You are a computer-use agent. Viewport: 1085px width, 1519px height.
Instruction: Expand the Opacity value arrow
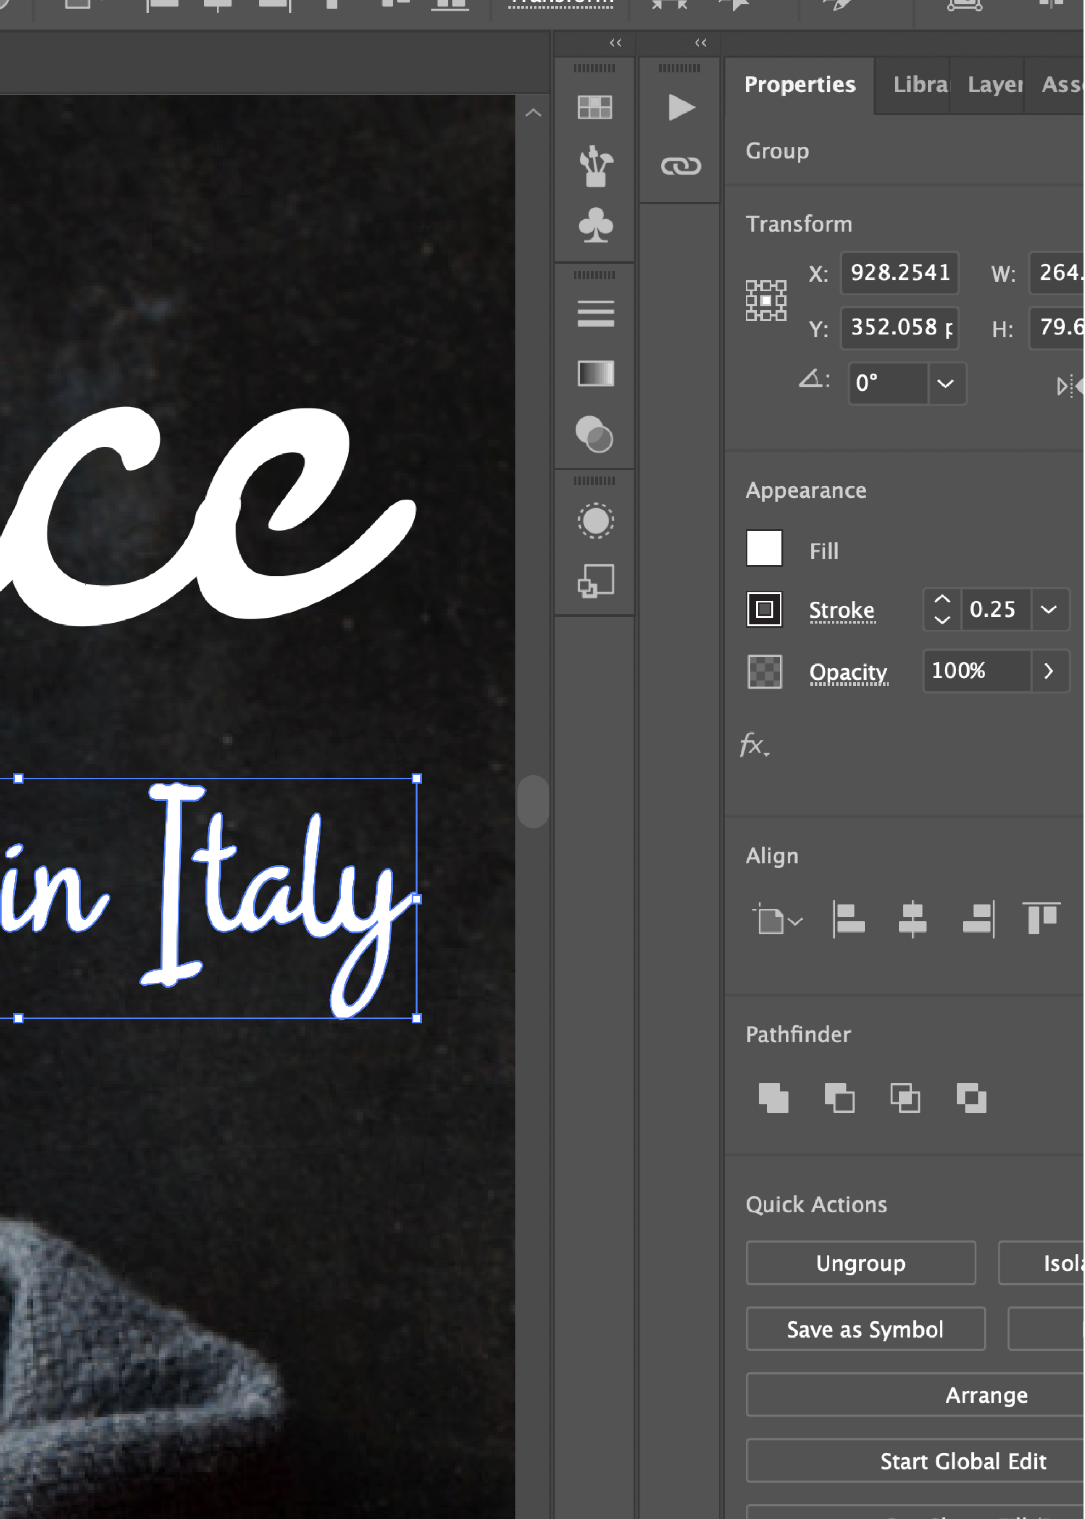pyautogui.click(x=1048, y=671)
